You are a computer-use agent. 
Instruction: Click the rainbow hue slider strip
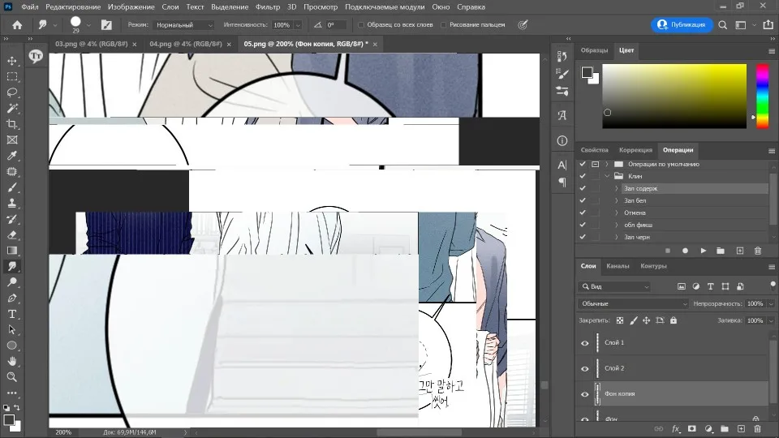[x=762, y=96]
